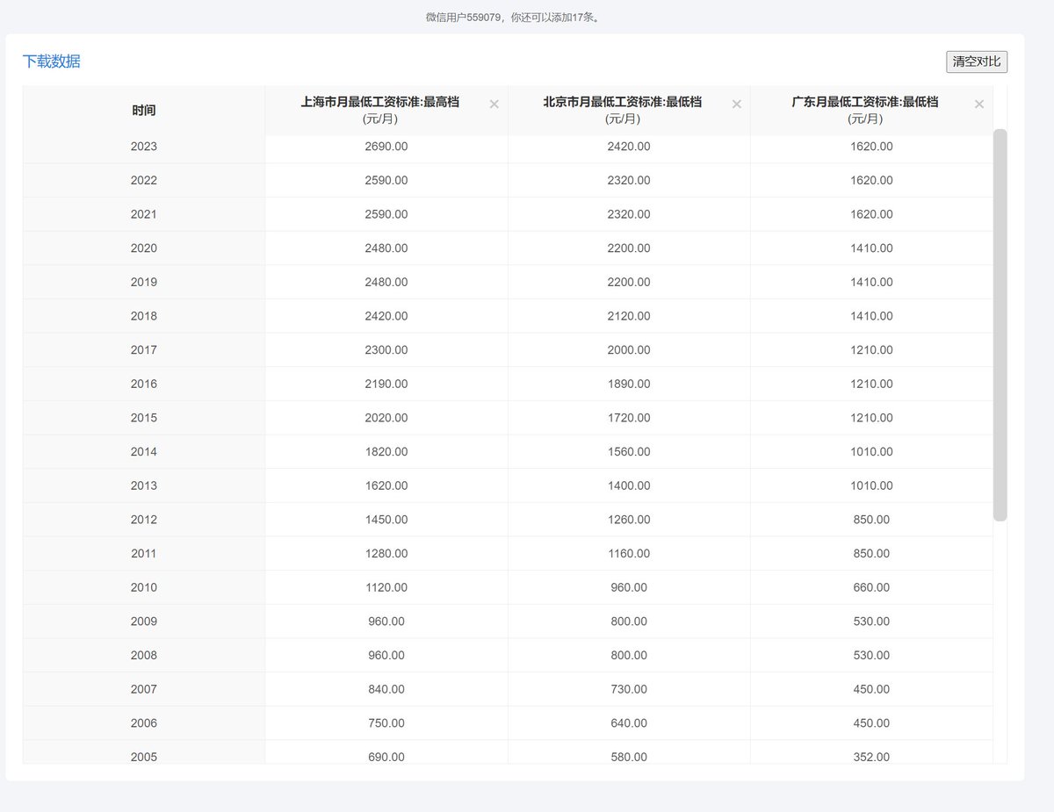
Task: Click Shanghai value 2590.00 in 2022 row
Action: (x=386, y=180)
